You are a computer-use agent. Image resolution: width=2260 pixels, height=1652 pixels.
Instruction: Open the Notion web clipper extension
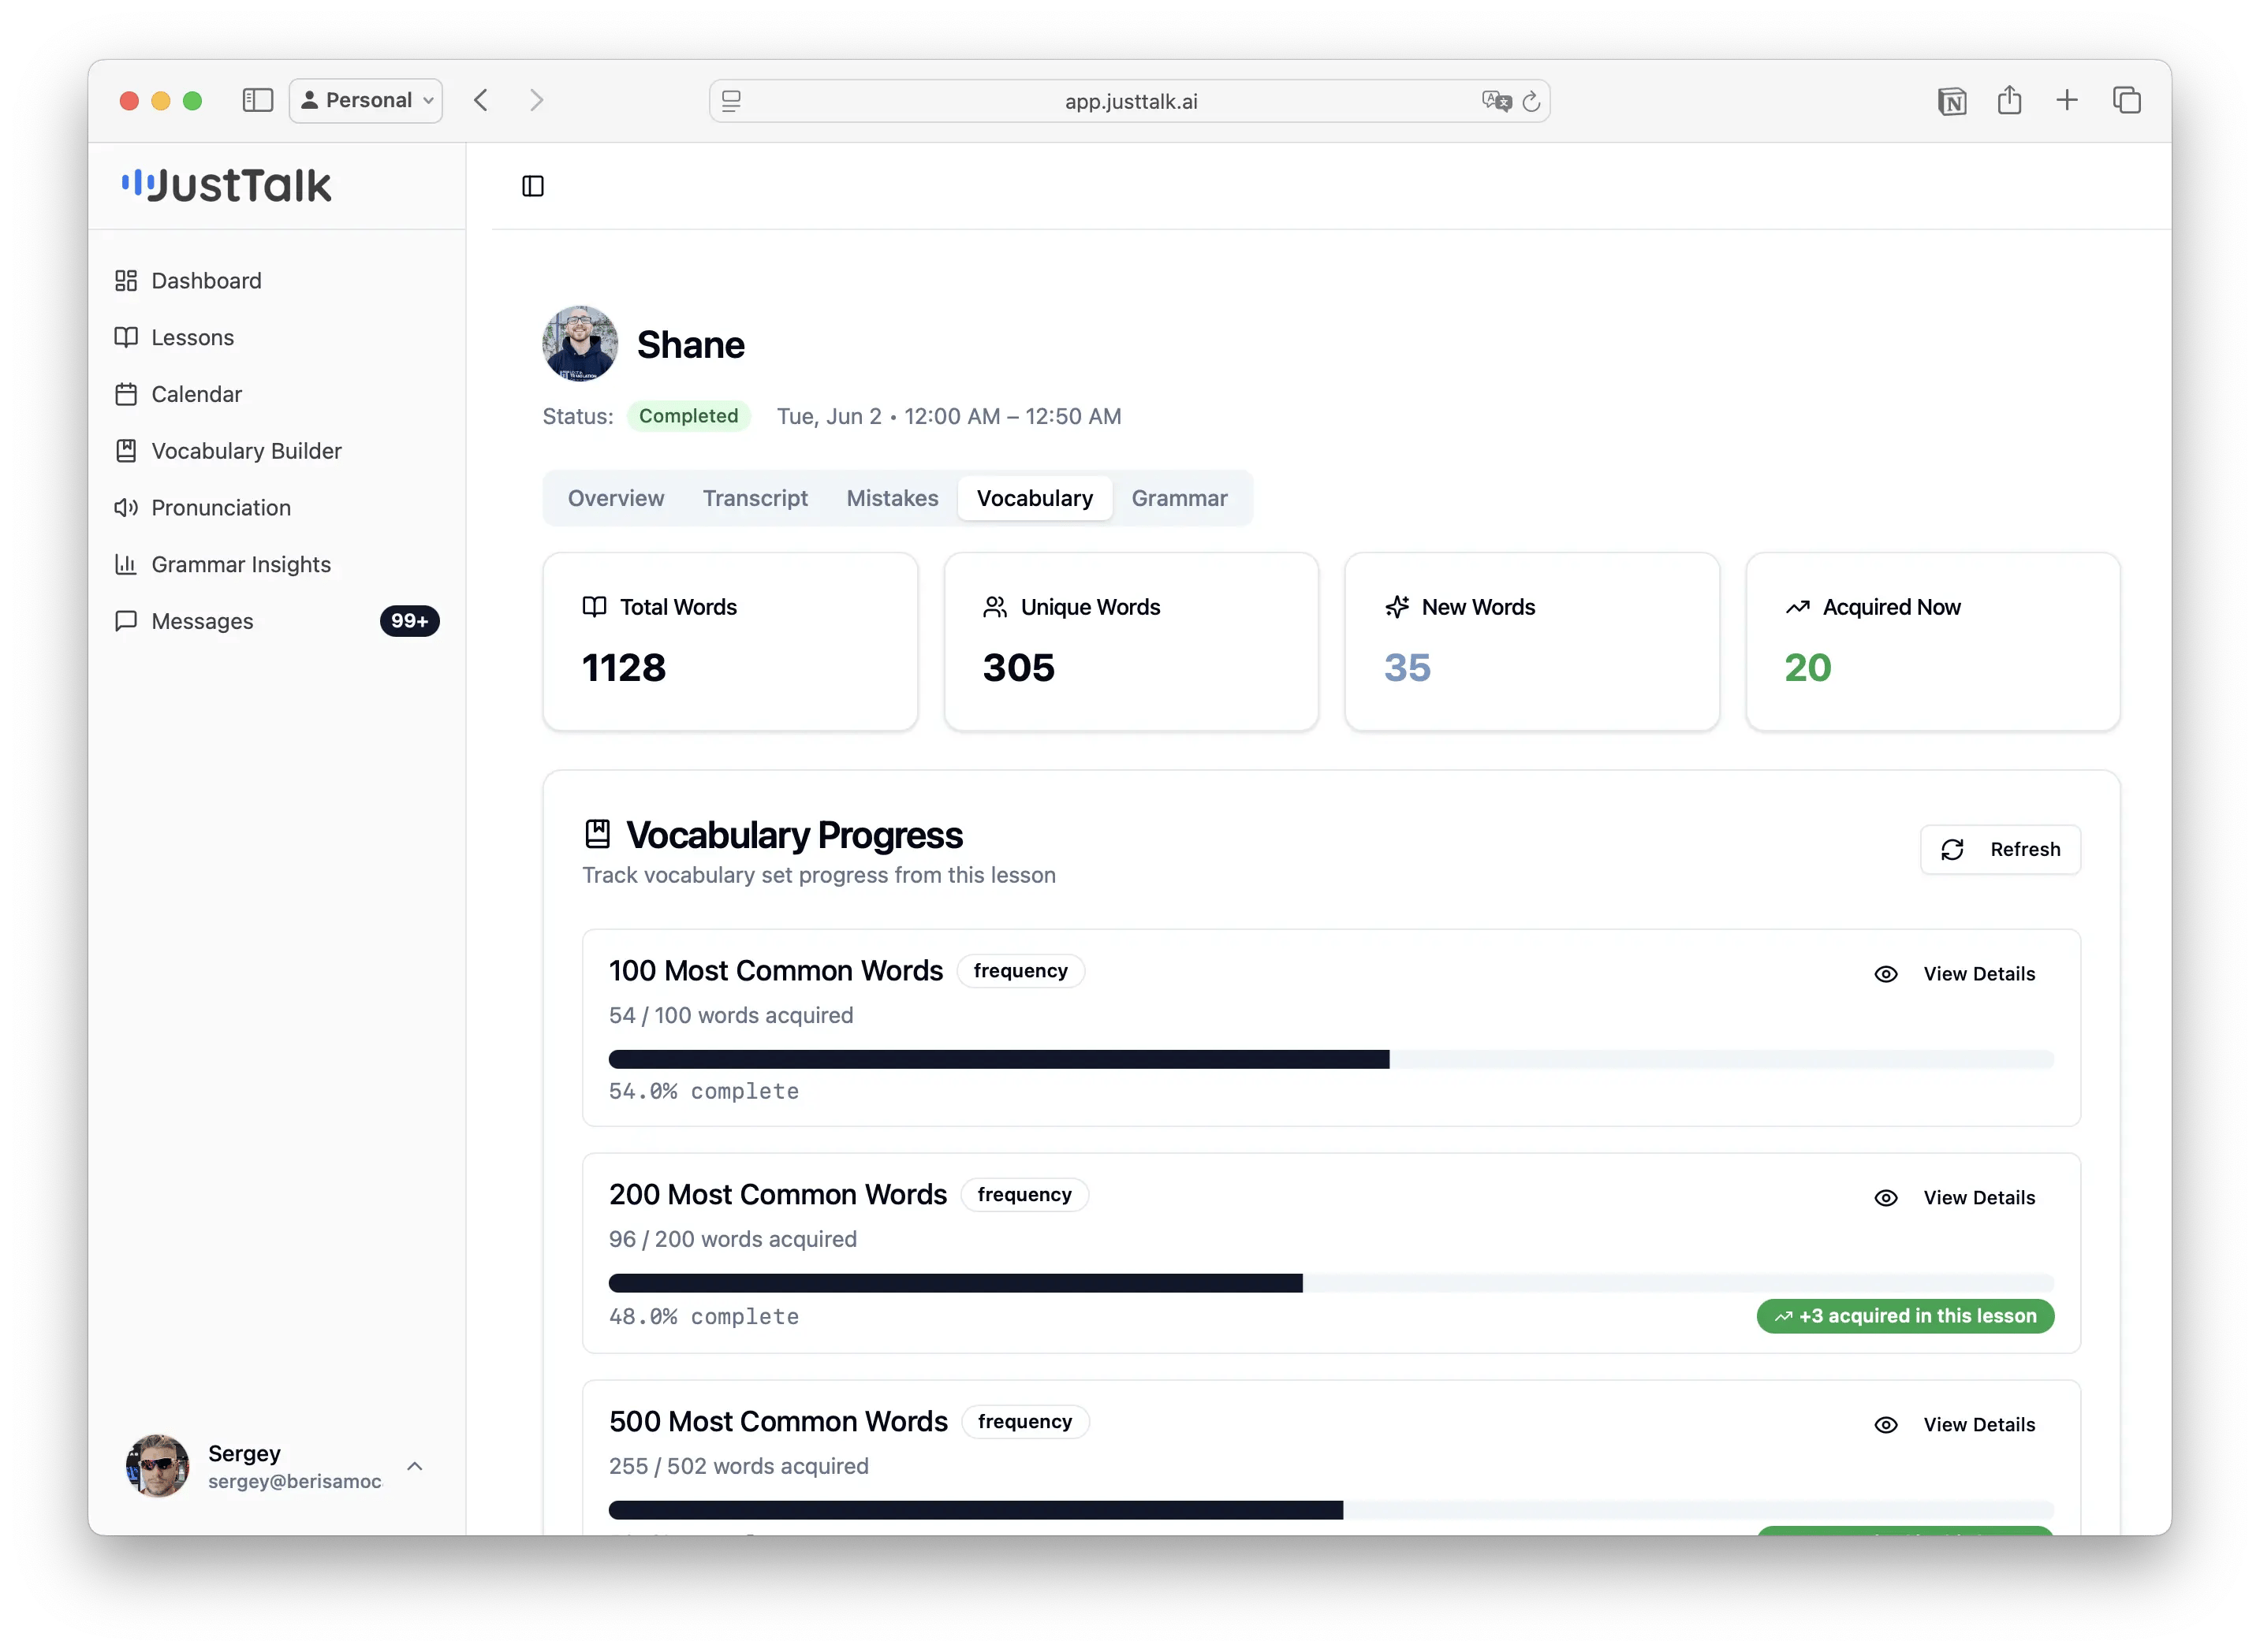1952,101
